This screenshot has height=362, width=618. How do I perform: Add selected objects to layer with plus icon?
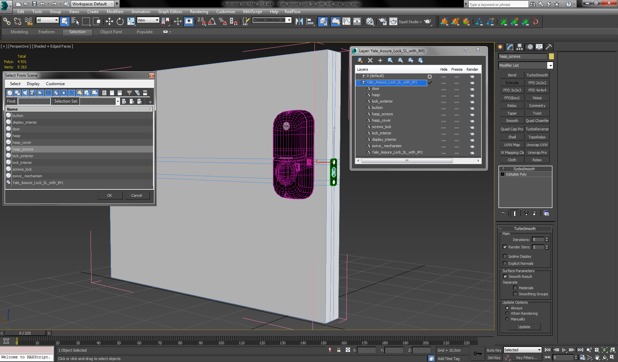380,60
